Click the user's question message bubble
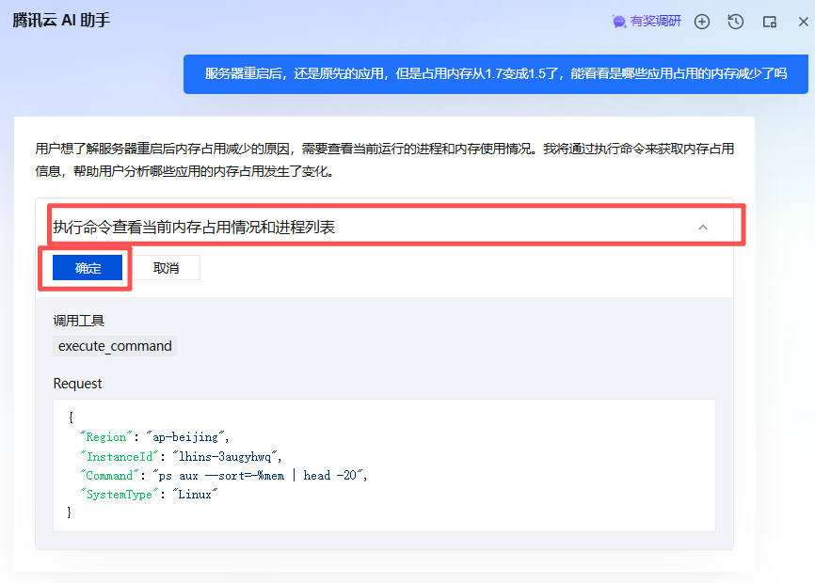 click(x=495, y=73)
